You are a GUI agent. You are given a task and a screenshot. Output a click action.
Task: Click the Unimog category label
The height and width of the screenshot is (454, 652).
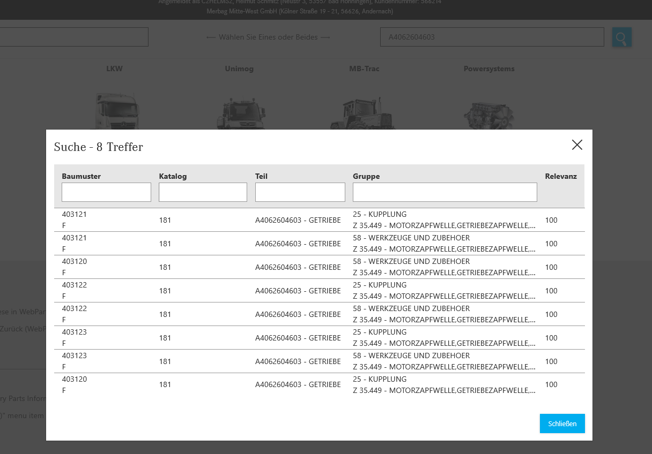click(x=239, y=69)
